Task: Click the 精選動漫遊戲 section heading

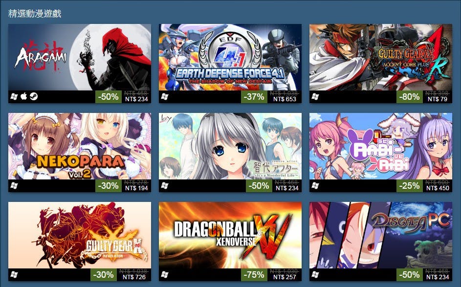Action: [35, 14]
